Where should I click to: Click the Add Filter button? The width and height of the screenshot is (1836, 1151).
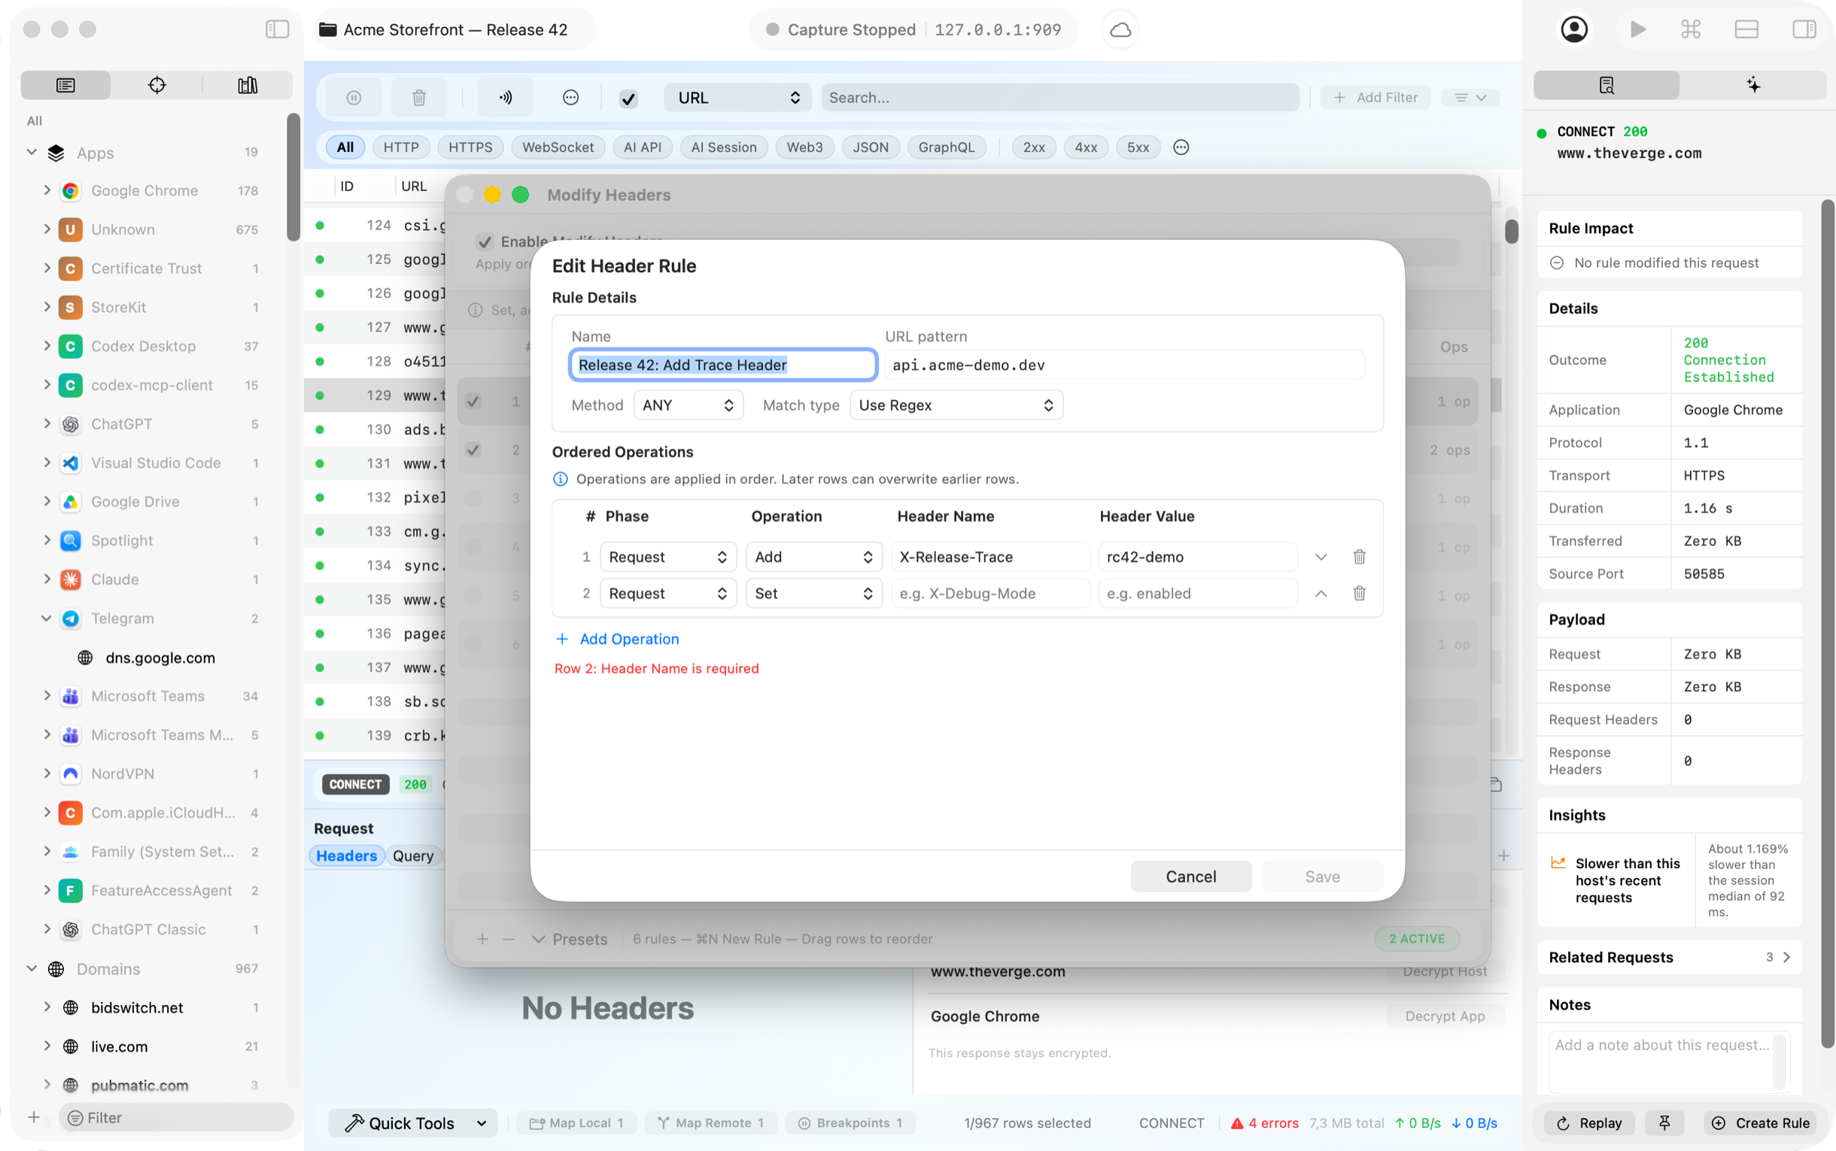pyautogui.click(x=1375, y=98)
